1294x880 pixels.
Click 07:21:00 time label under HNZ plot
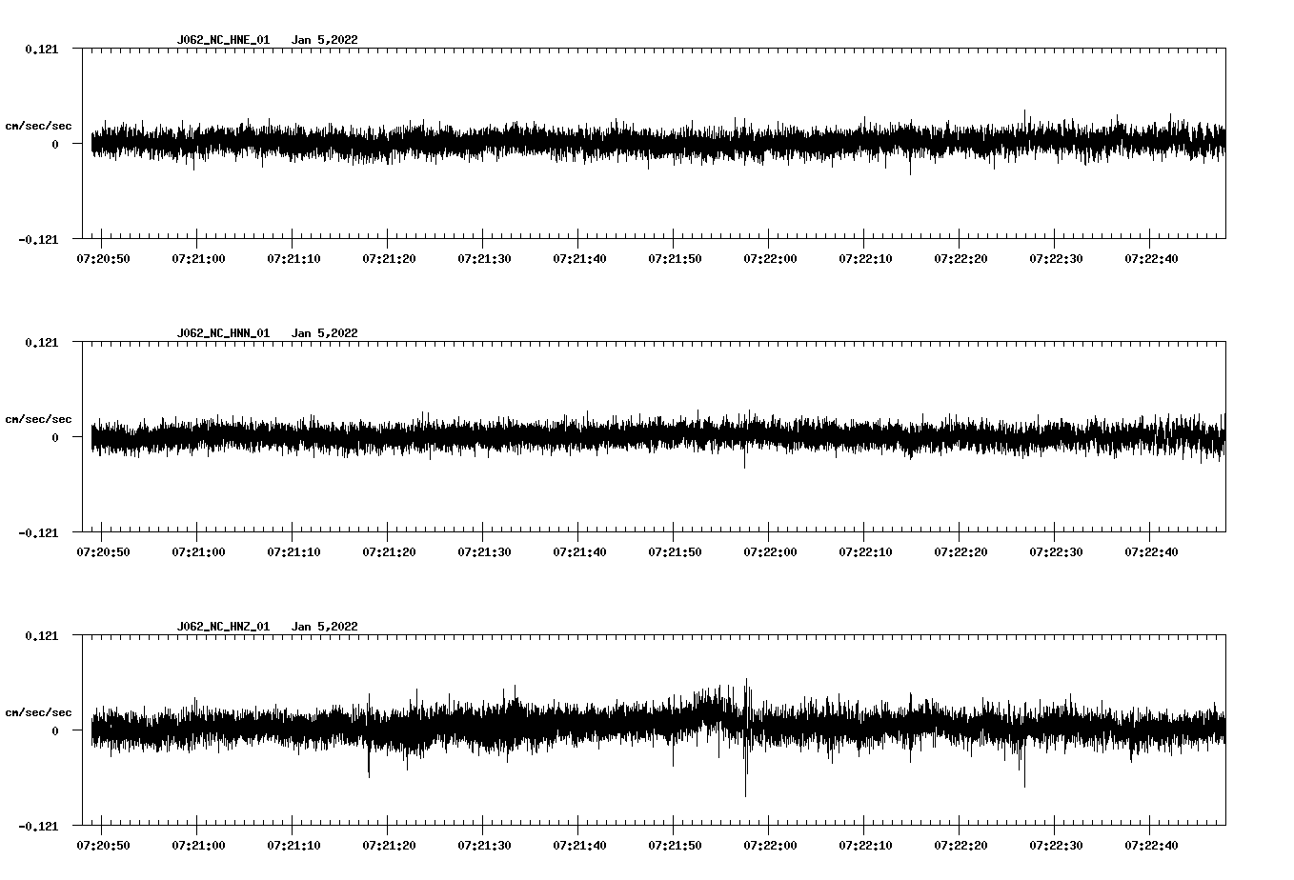coord(198,845)
